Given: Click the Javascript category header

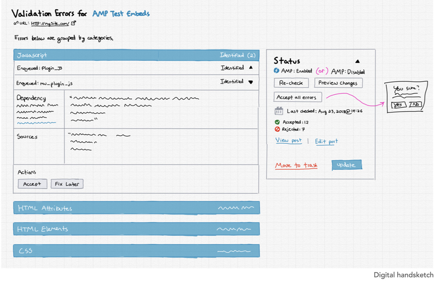Looking at the screenshot, I should [136, 55].
